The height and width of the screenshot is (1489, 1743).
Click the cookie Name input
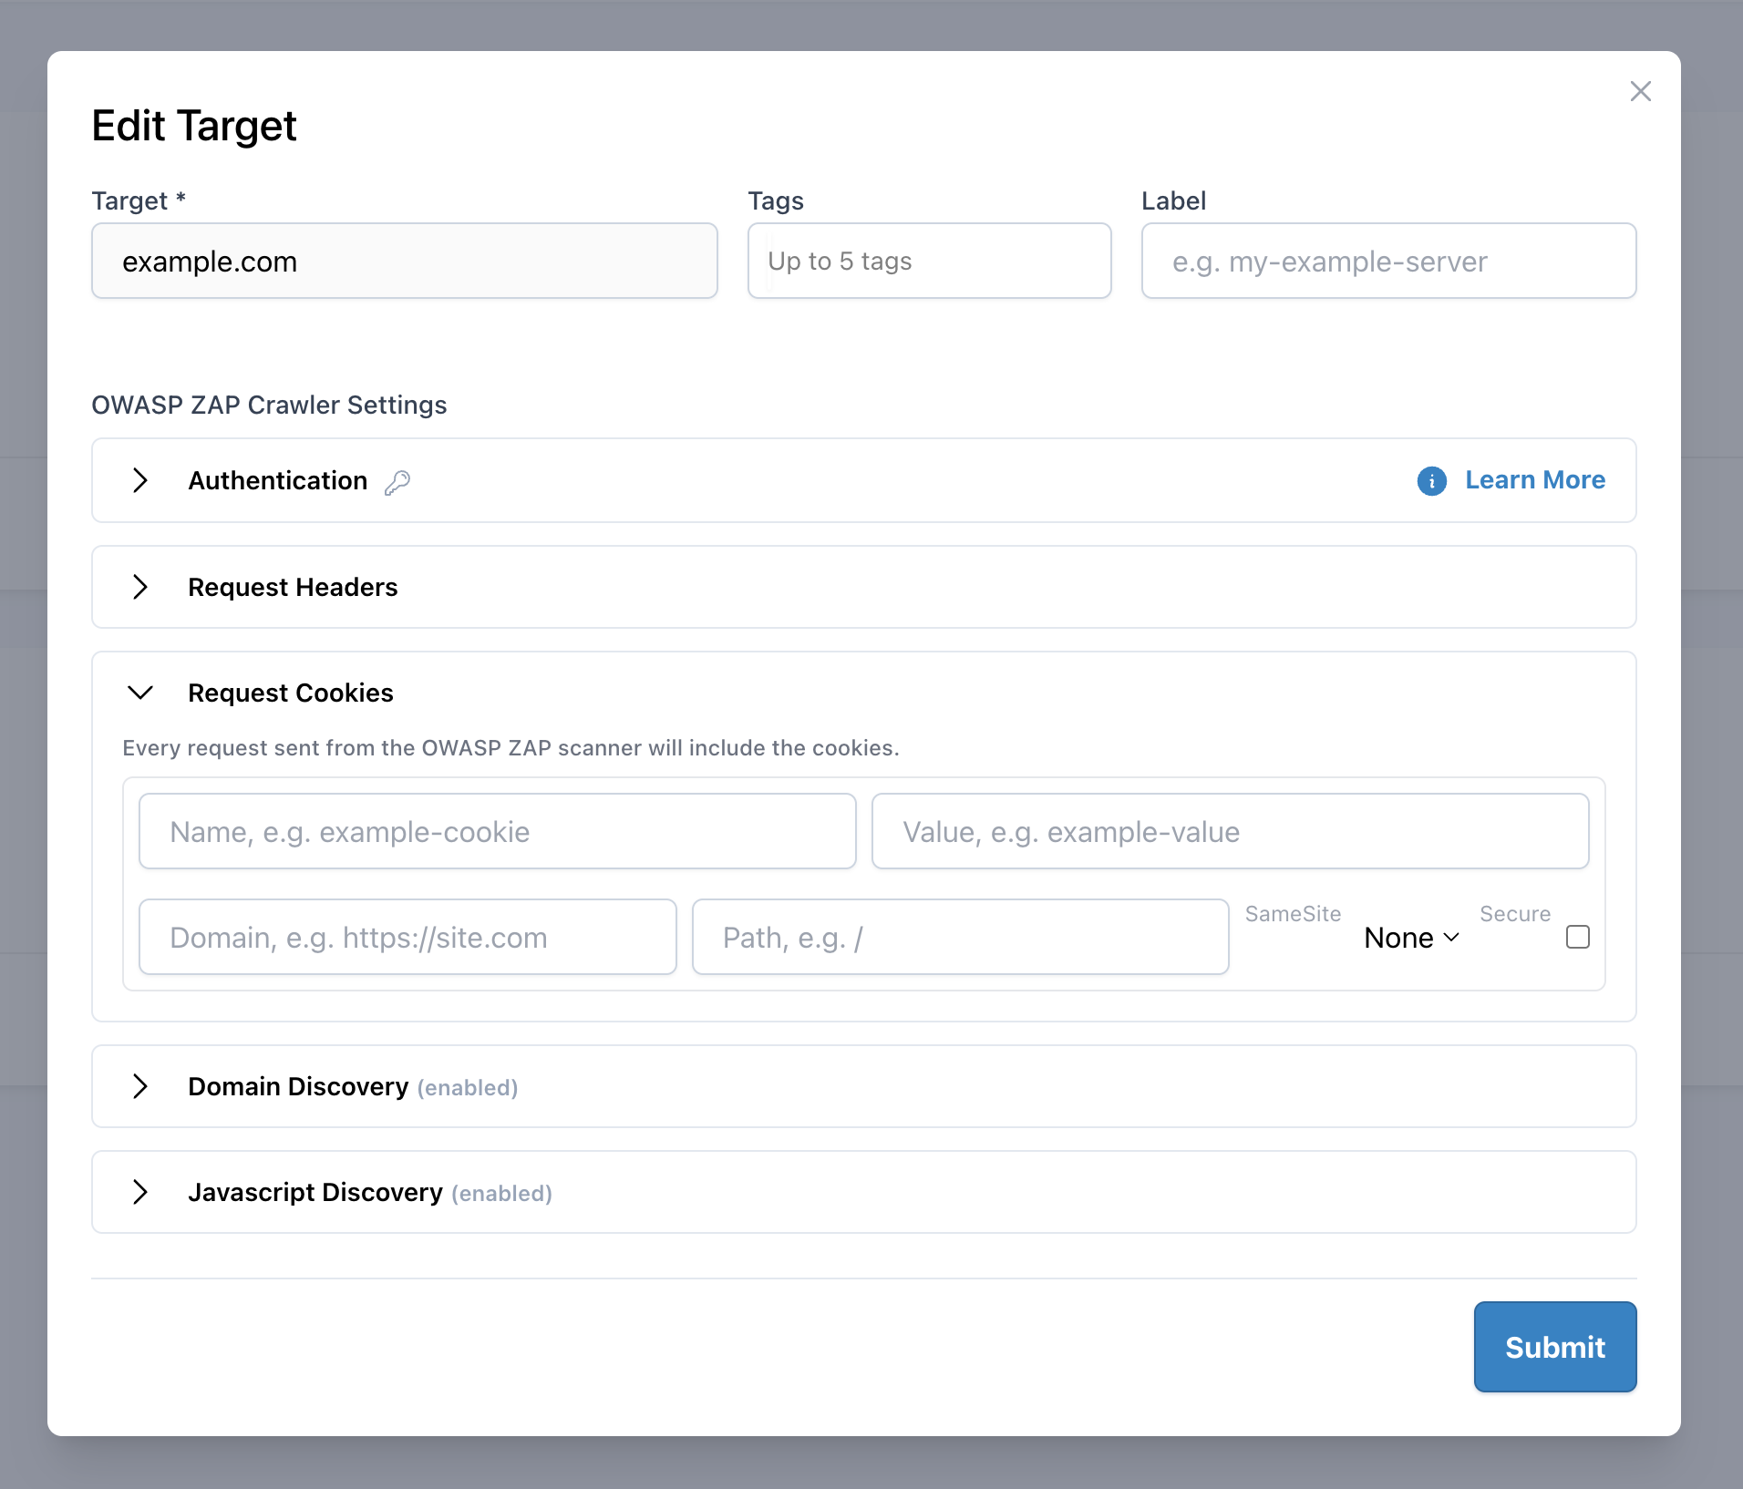coord(497,831)
